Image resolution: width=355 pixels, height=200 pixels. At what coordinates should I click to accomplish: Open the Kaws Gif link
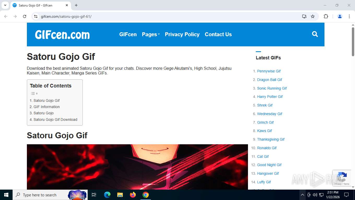pos(264,131)
